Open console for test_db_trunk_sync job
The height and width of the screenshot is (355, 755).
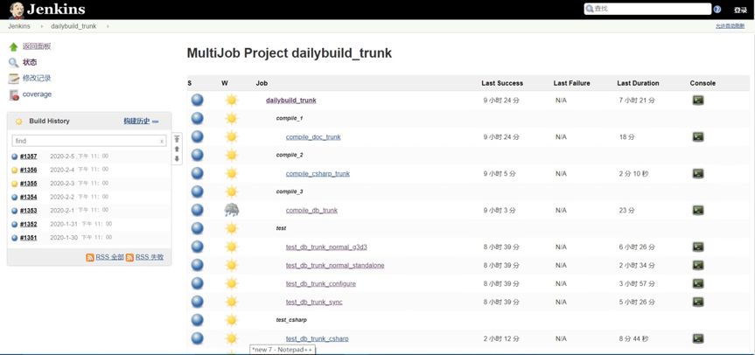pyautogui.click(x=697, y=302)
